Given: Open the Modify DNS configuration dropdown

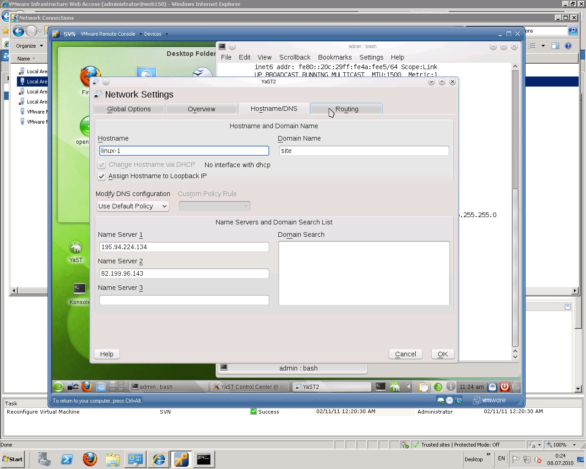Looking at the screenshot, I should [133, 206].
